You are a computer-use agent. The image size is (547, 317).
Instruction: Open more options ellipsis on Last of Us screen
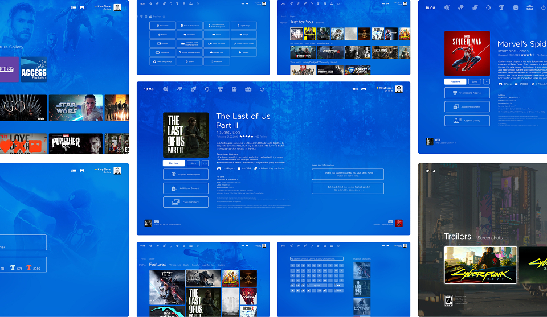(205, 163)
